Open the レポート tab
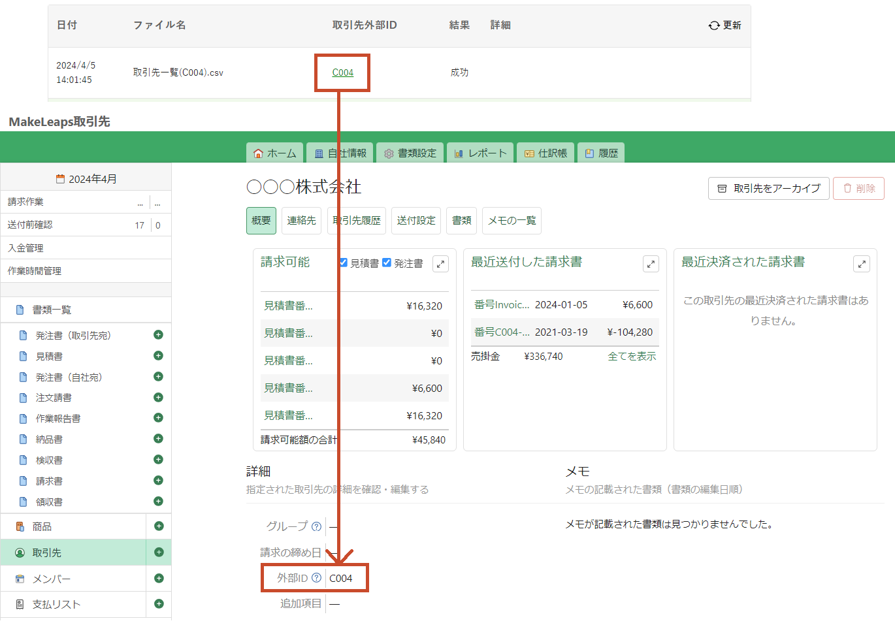Viewport: 895px width, 640px height. (481, 153)
